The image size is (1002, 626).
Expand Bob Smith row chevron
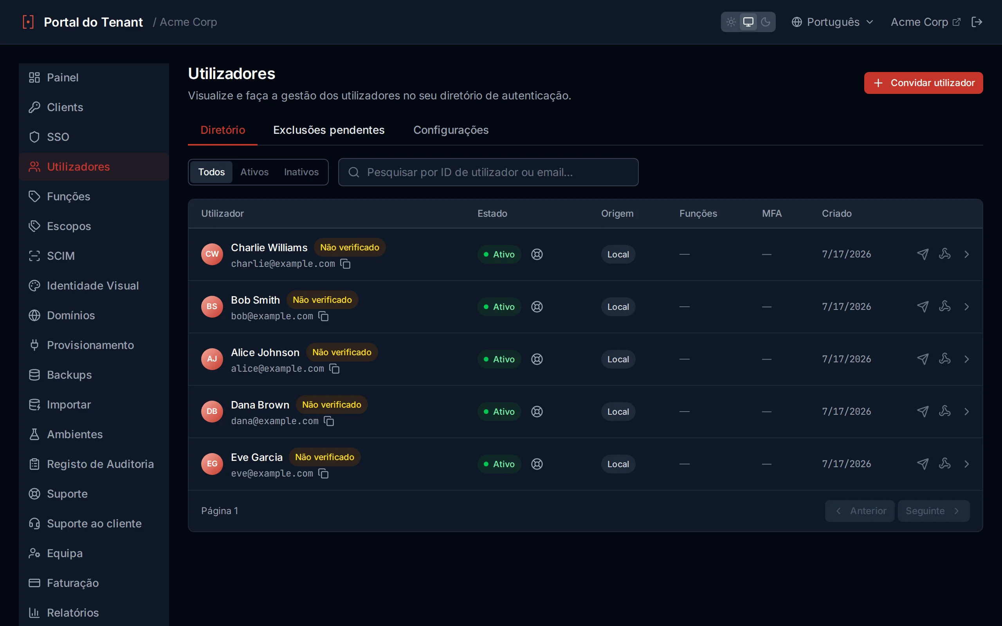(x=967, y=307)
